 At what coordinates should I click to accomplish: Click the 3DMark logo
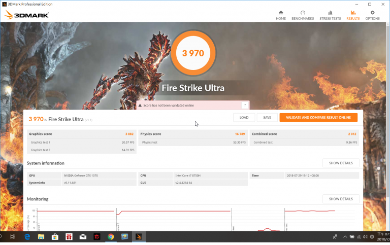26,15
